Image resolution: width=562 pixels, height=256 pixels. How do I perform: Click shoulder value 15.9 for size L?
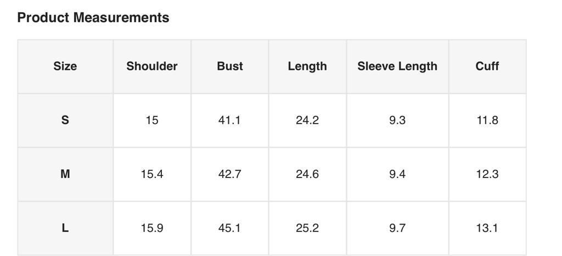pos(152,228)
